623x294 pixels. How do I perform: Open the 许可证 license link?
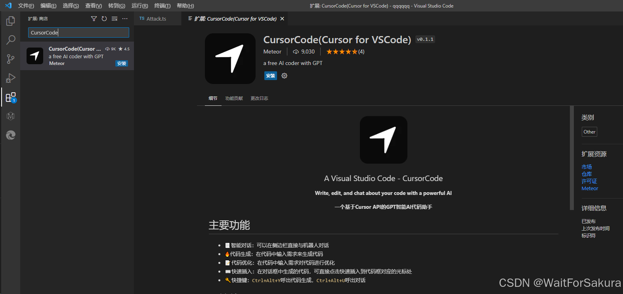(589, 181)
